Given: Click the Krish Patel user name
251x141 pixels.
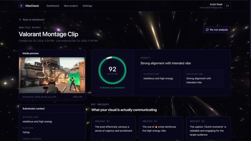Looking at the screenshot, I should tap(216, 4).
